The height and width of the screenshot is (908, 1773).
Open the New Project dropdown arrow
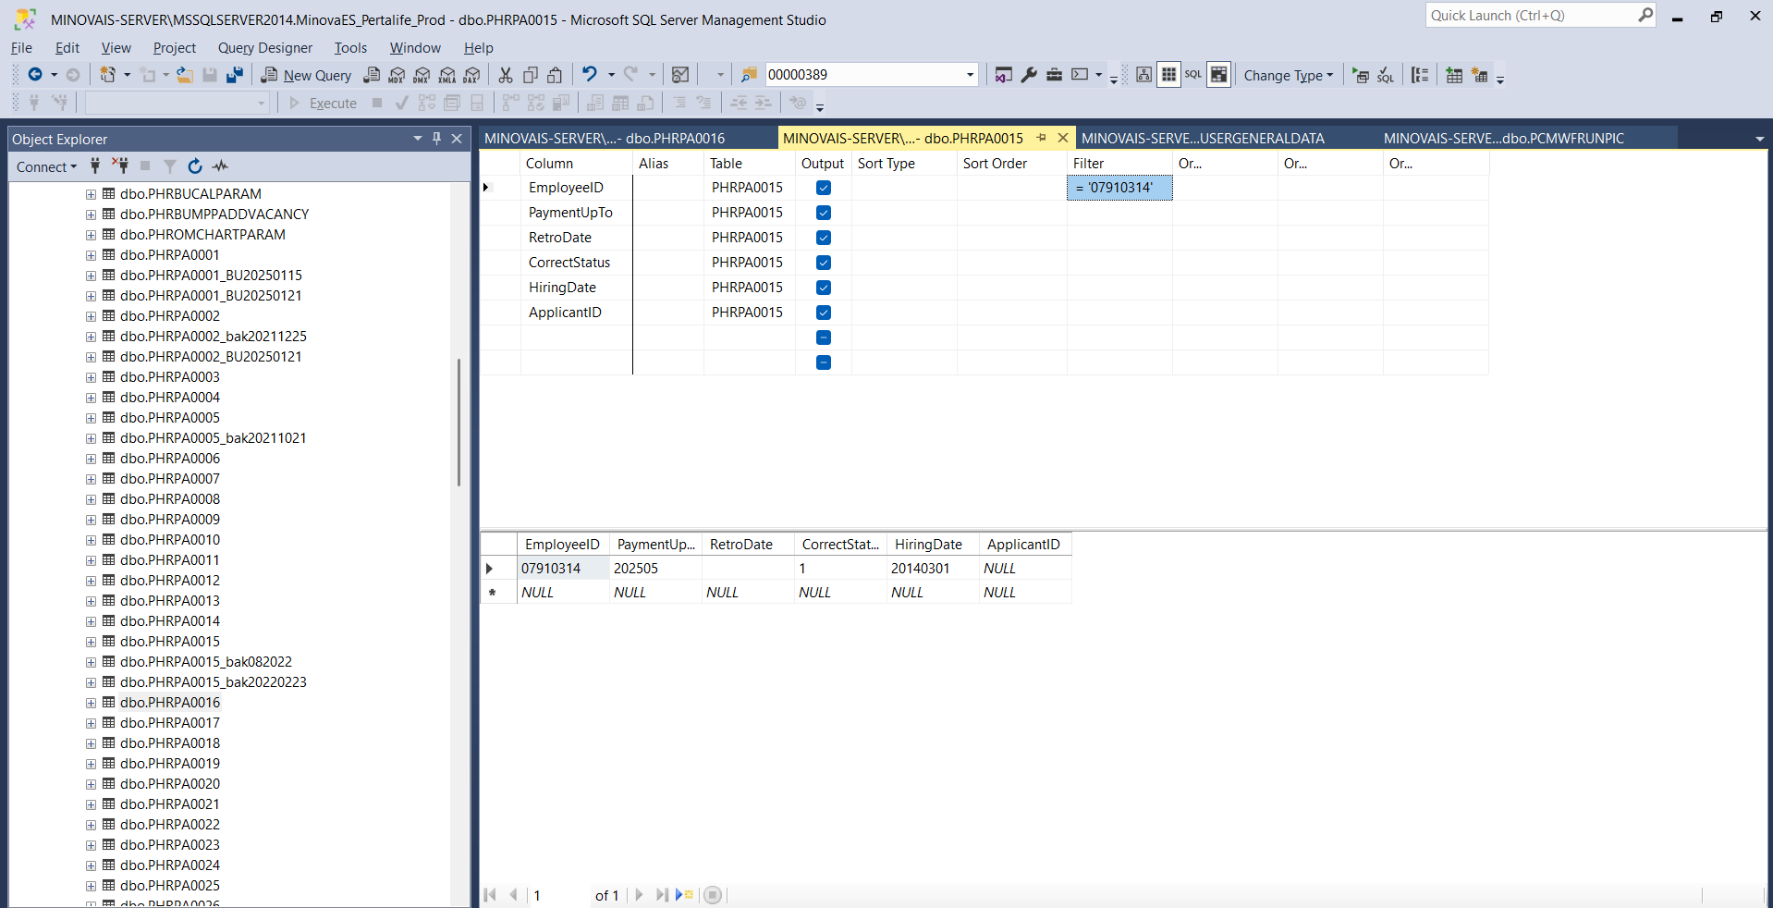127,75
